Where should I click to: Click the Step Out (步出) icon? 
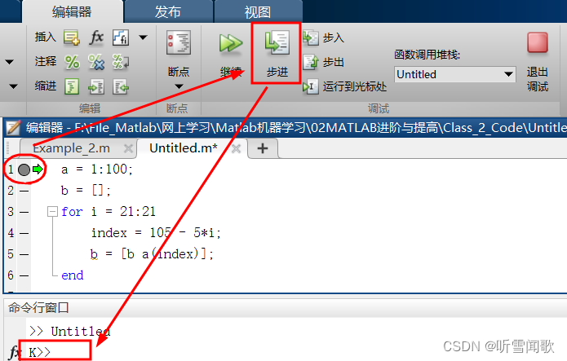click(x=311, y=62)
